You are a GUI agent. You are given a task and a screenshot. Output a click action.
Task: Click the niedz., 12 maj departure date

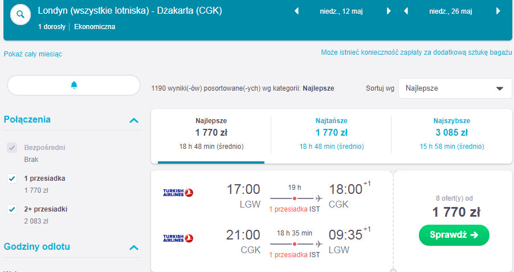click(341, 11)
